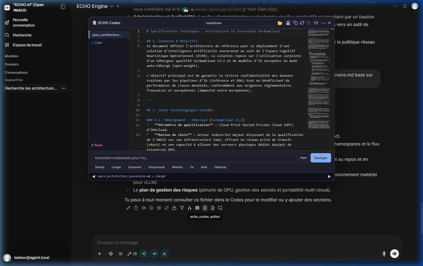Select the specs_architecture... file tab
This screenshot has height=266, width=423.
click(109, 35)
